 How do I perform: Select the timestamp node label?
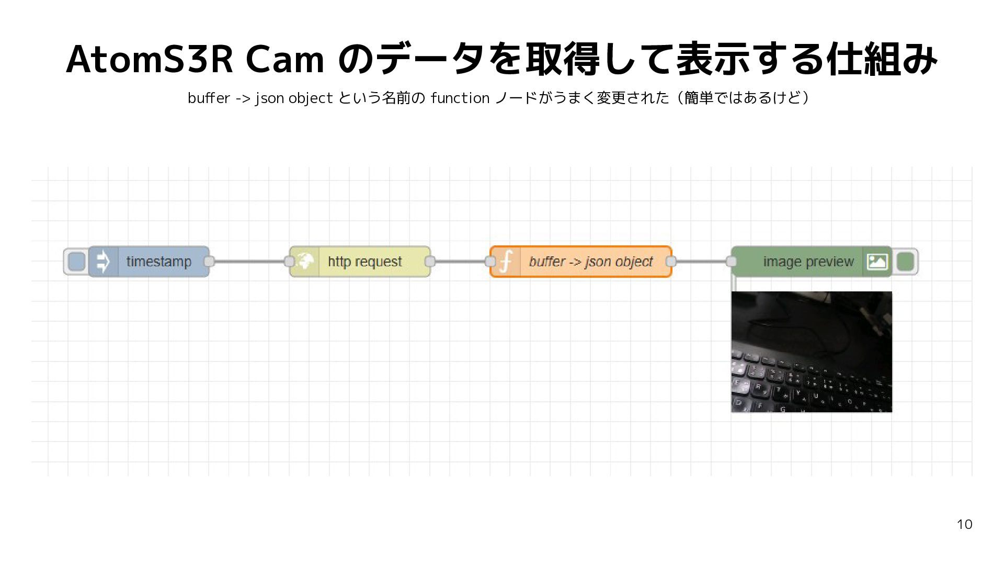point(159,262)
